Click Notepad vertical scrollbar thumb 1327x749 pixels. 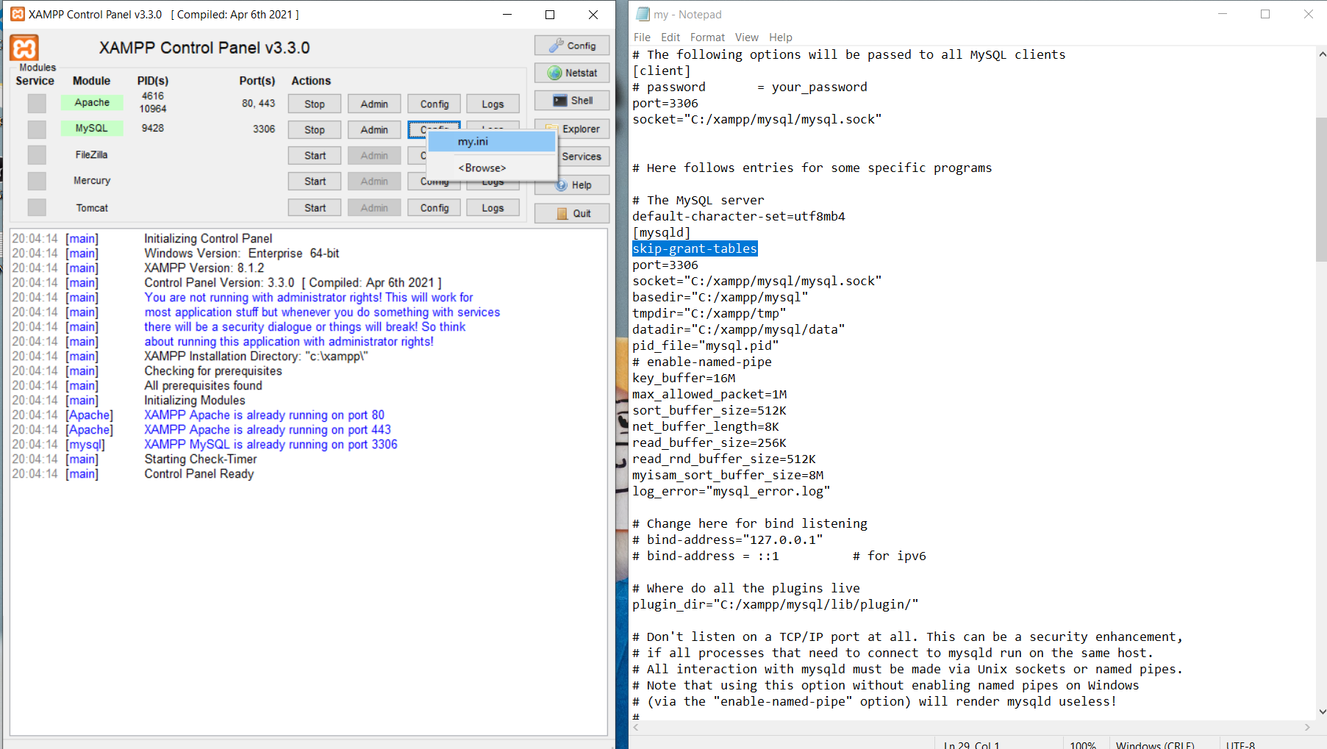coord(1321,190)
